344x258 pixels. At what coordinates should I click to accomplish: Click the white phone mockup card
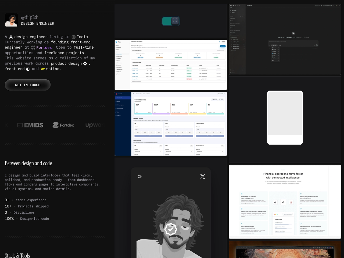click(x=285, y=118)
